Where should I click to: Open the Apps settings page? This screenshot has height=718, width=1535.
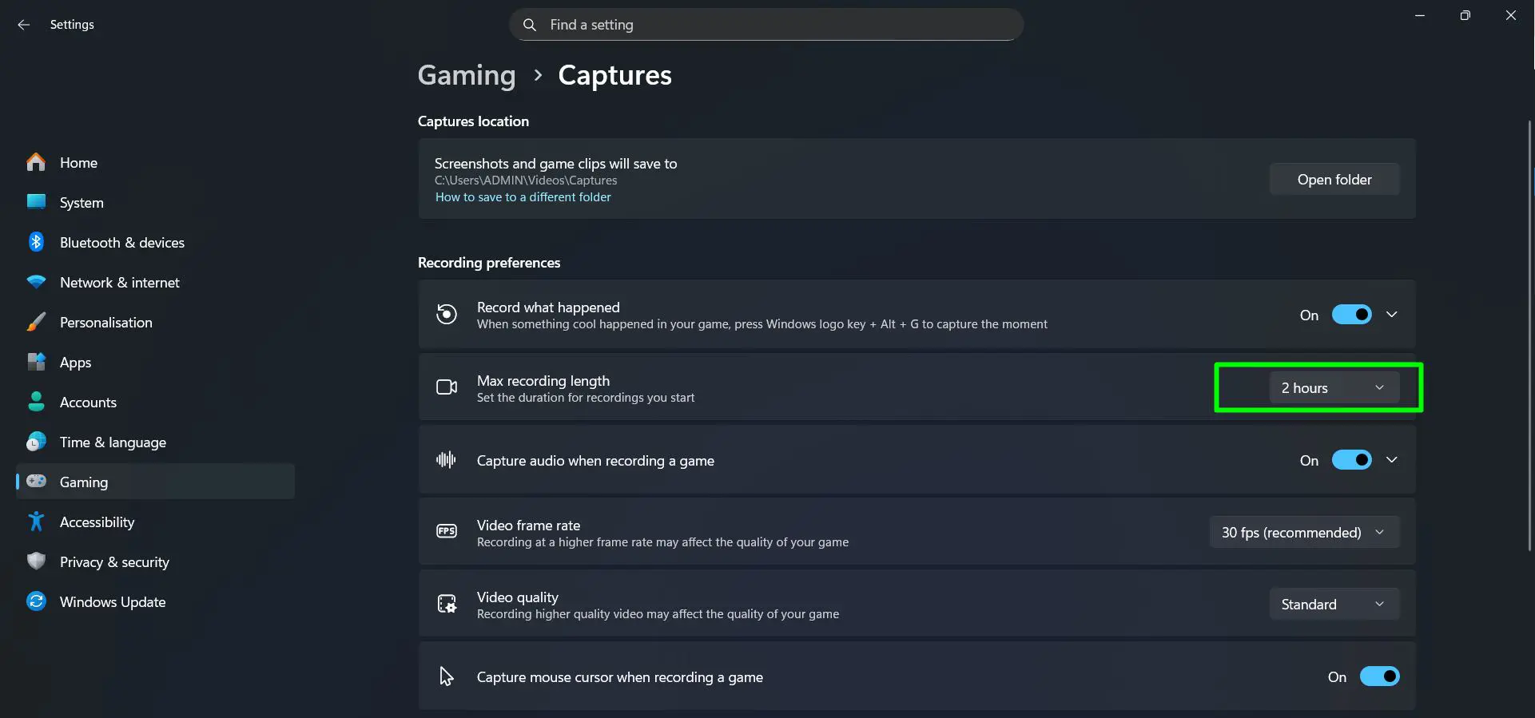click(x=75, y=362)
